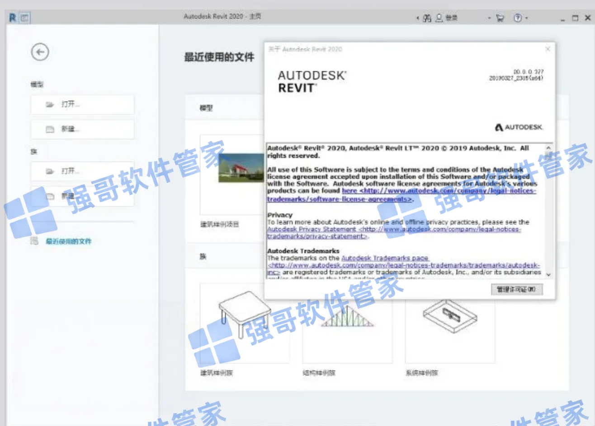Screen dimensions: 595x426
Task: Click the 模型 header in the recent files panel
Action: coord(206,108)
